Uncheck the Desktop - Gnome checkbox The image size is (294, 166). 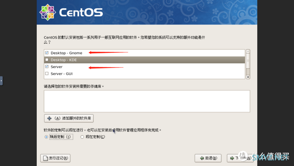tap(47, 53)
